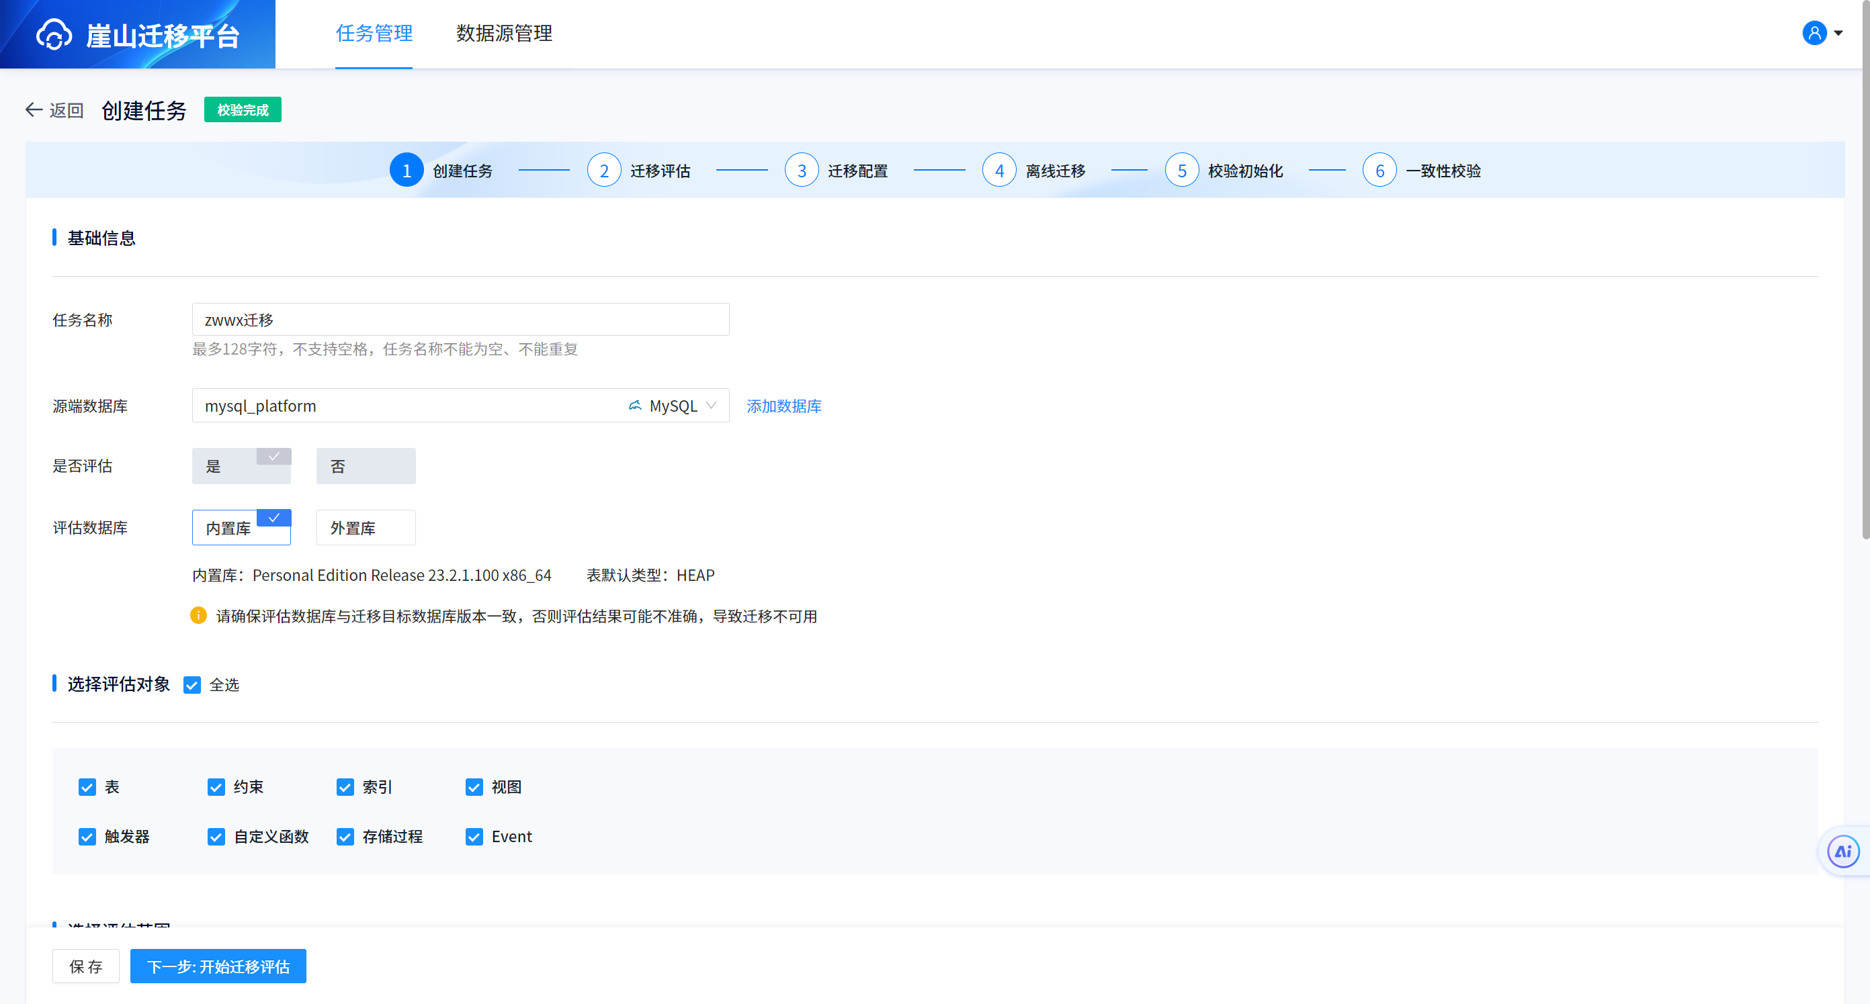Toggle the 全选 checkbox

click(192, 685)
